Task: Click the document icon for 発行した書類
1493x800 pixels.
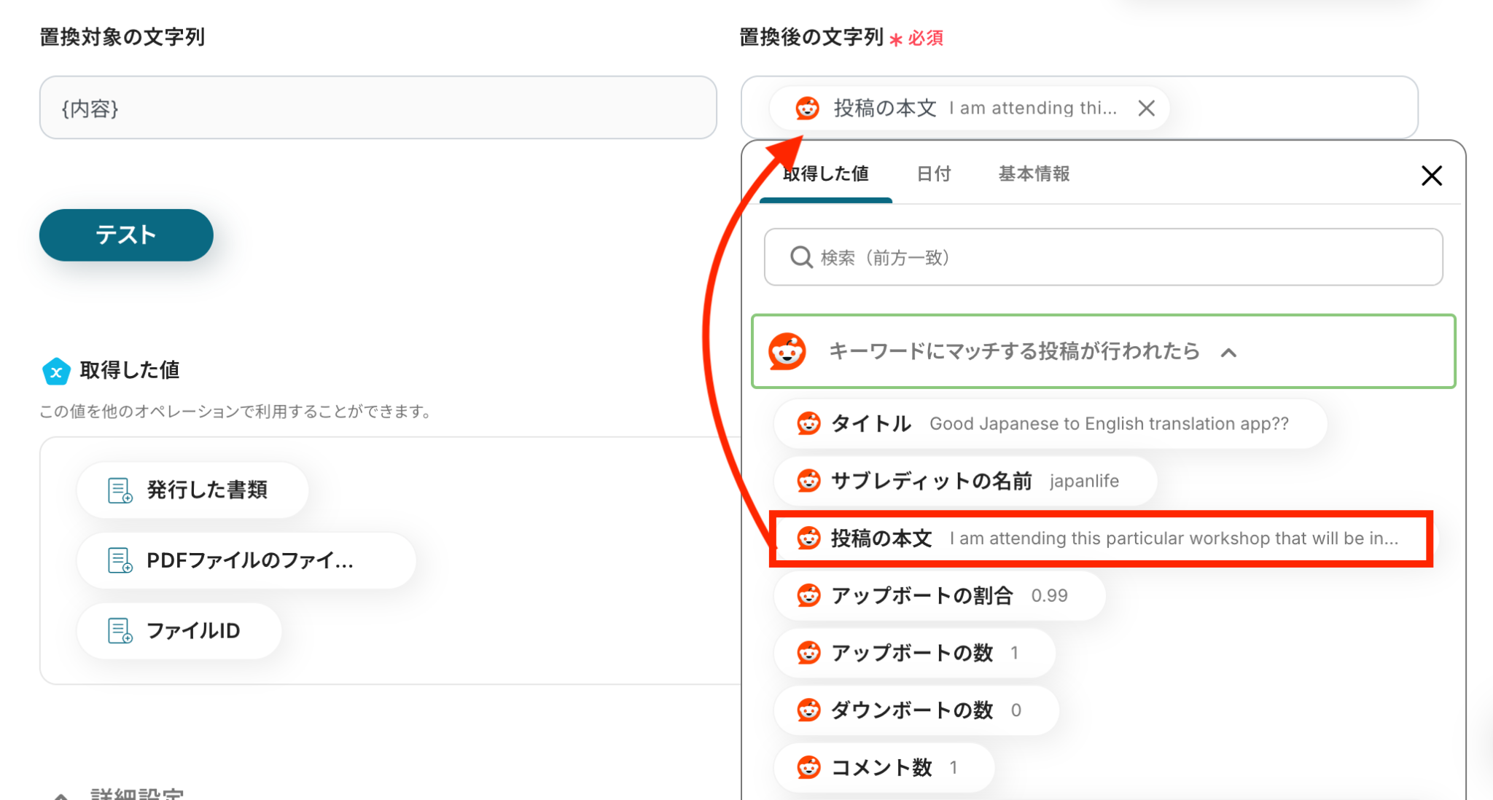Action: tap(120, 490)
